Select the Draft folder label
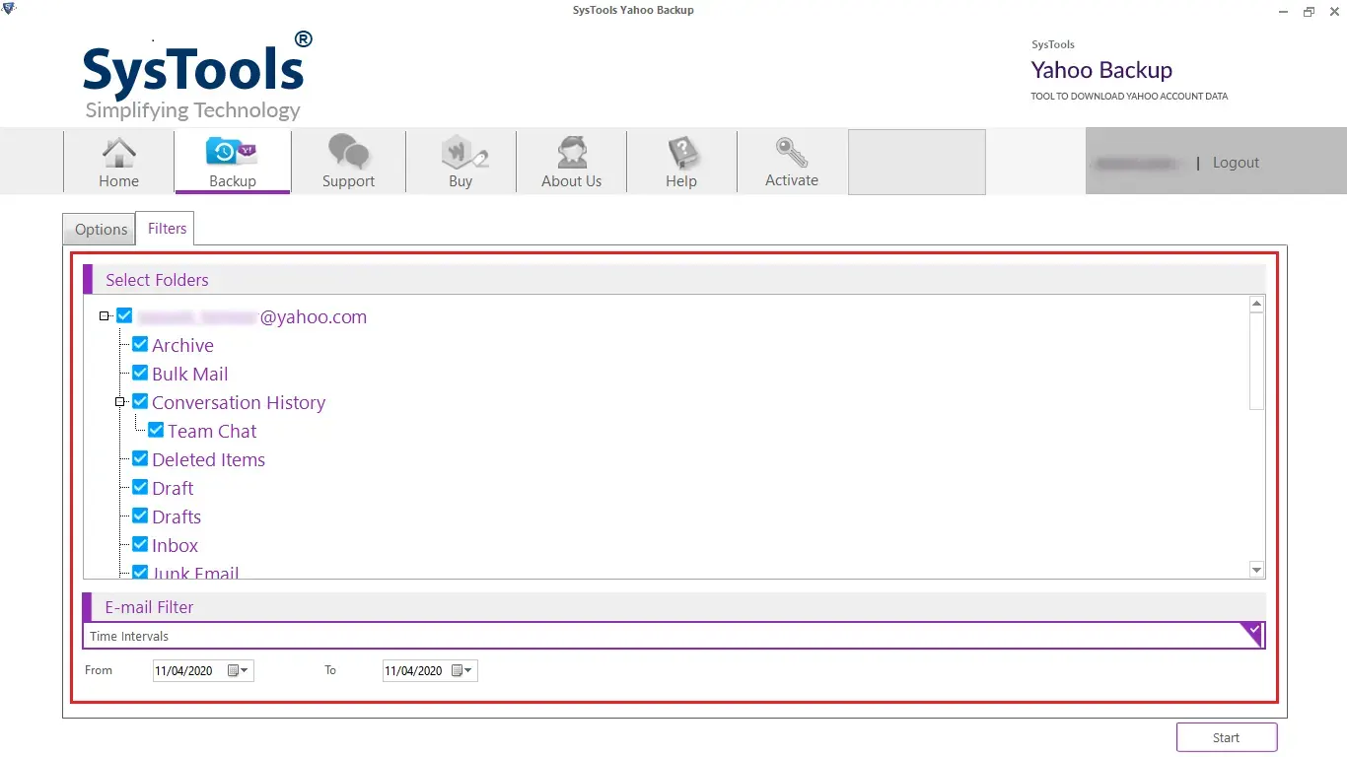 (x=173, y=488)
